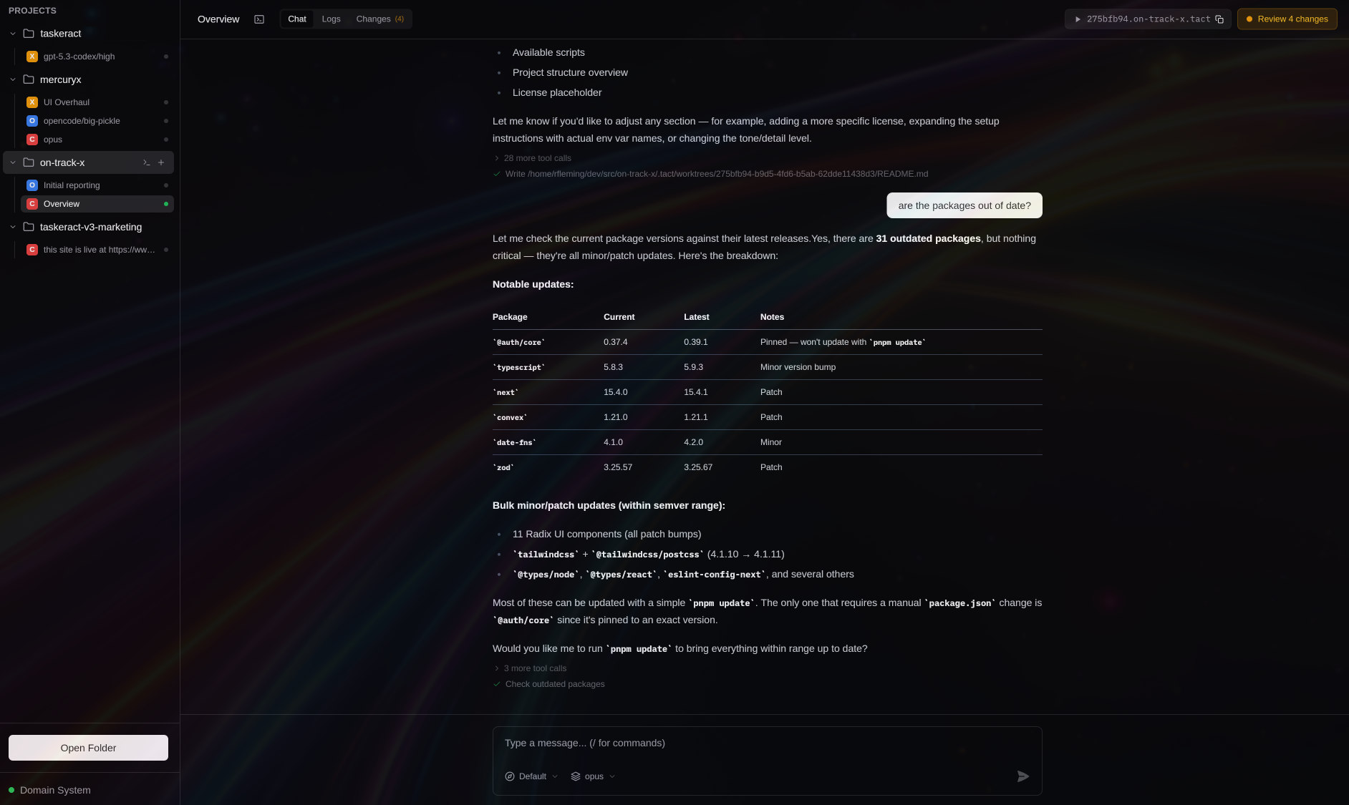The width and height of the screenshot is (1349, 805).
Task: Click the message input field
Action: (x=767, y=743)
